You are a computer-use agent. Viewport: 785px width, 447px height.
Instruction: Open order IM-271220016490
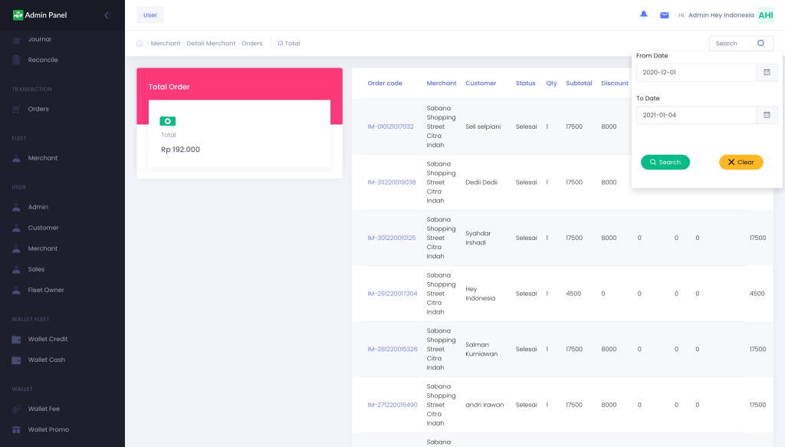point(392,405)
